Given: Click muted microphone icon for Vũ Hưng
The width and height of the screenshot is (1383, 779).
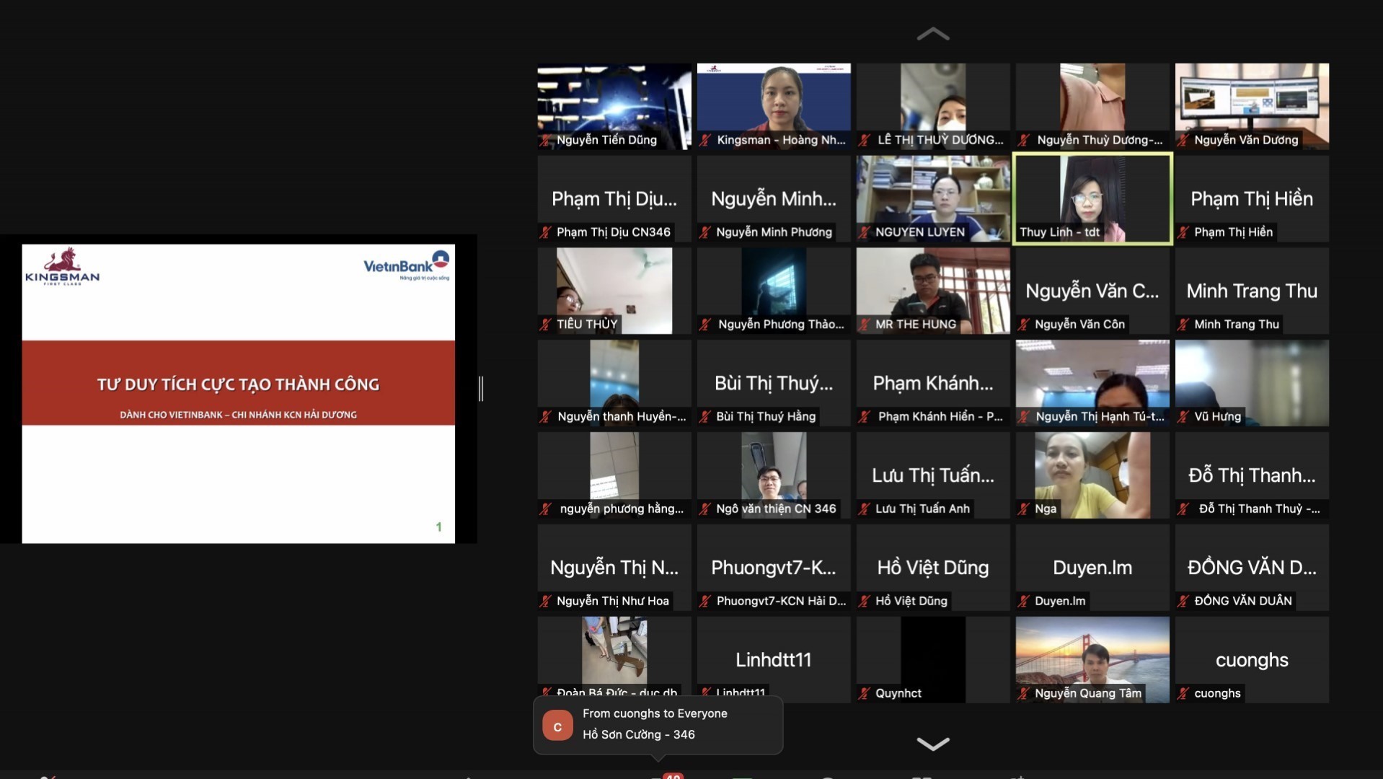Looking at the screenshot, I should click(x=1183, y=417).
